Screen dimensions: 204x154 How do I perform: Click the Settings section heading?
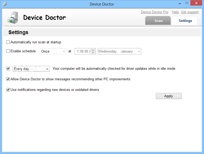(x=18, y=32)
